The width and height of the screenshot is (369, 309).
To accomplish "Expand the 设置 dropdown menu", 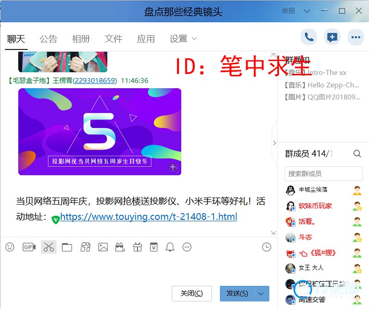I will tap(183, 39).
